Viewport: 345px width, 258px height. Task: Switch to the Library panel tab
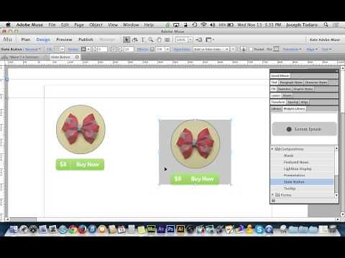point(276,109)
